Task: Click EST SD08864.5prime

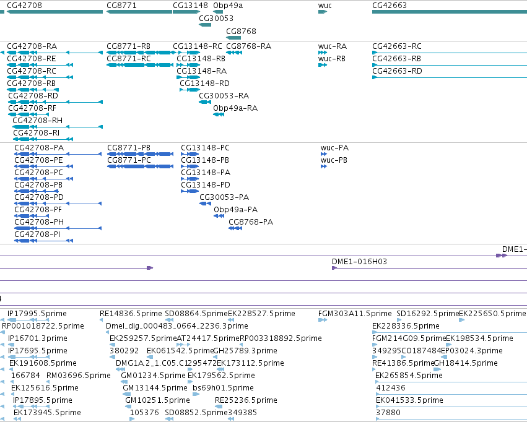Action: [x=196, y=314]
